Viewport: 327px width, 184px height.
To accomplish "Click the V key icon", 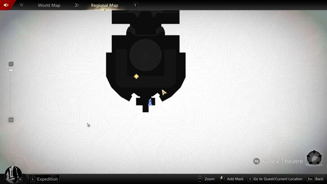I will pyautogui.click(x=250, y=179).
